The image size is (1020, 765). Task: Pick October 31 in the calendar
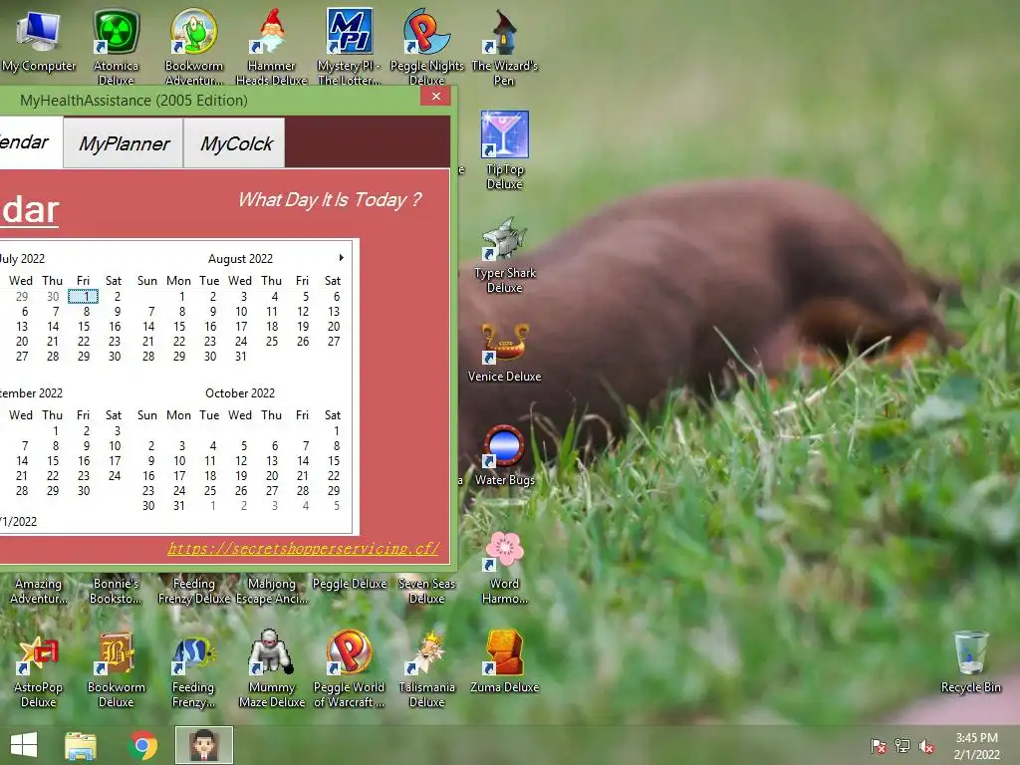pyautogui.click(x=179, y=505)
